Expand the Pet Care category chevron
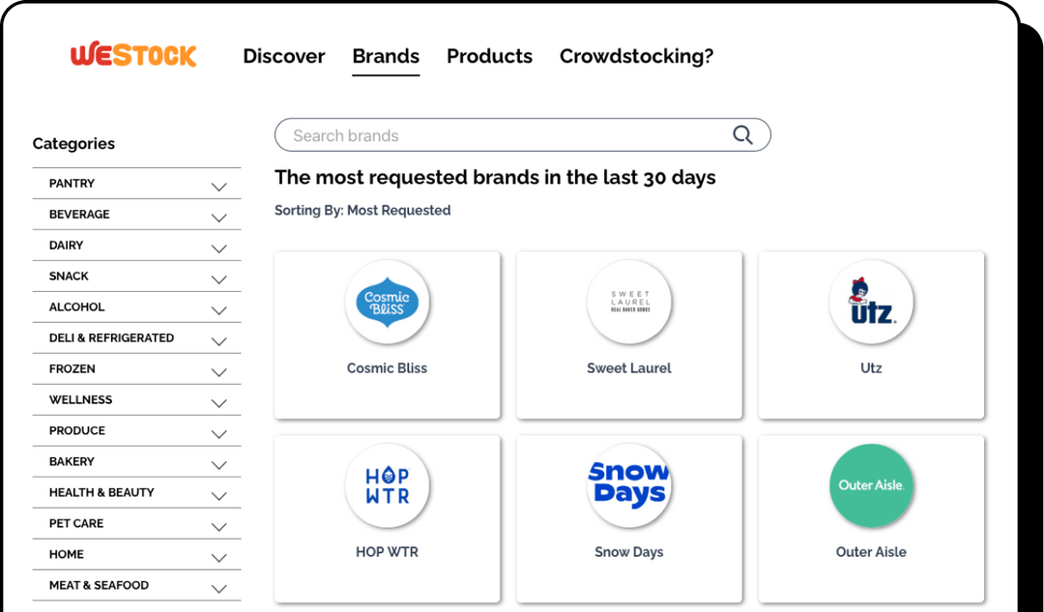Image resolution: width=1044 pixels, height=612 pixels. pos(219,526)
